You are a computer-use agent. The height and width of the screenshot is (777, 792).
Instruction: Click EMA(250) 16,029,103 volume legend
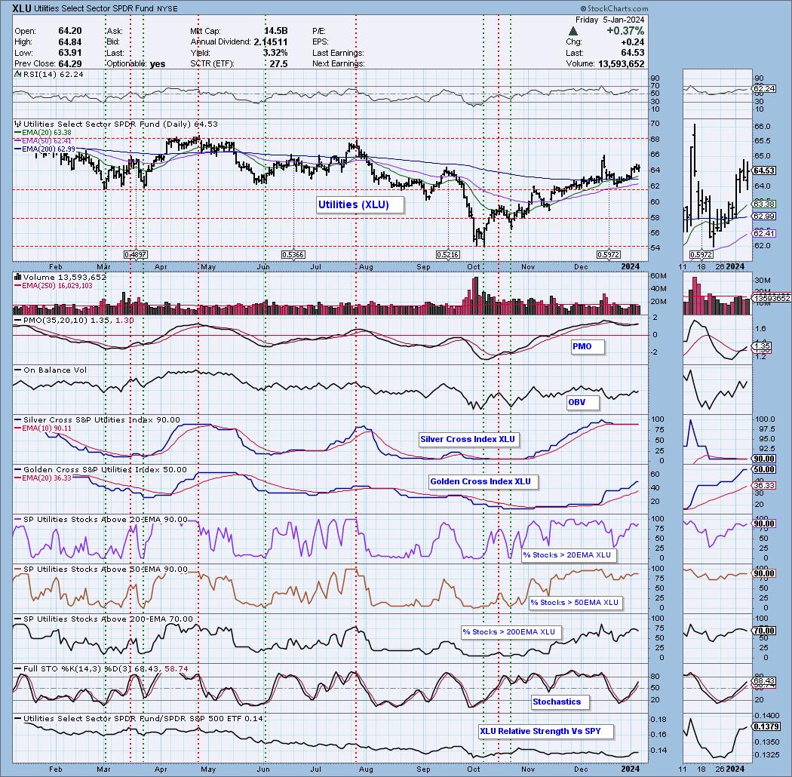(53, 285)
